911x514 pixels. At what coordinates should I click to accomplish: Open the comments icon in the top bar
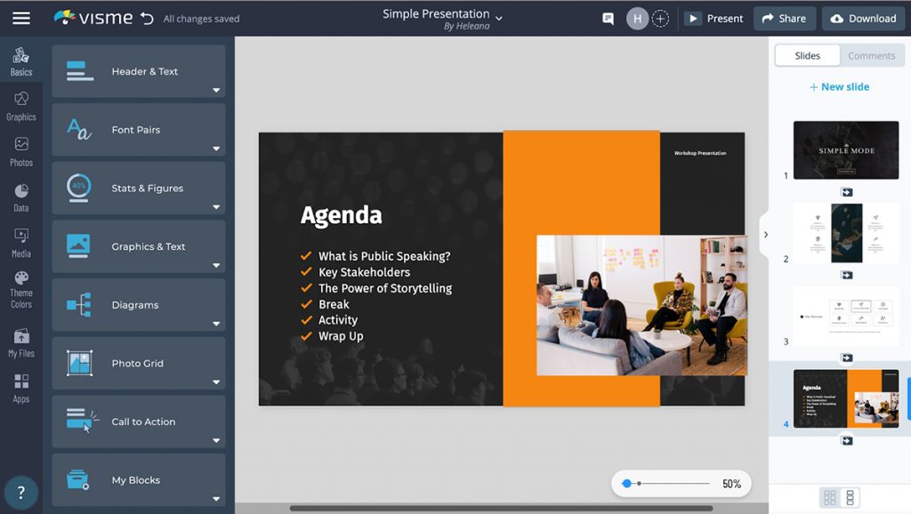pos(608,18)
